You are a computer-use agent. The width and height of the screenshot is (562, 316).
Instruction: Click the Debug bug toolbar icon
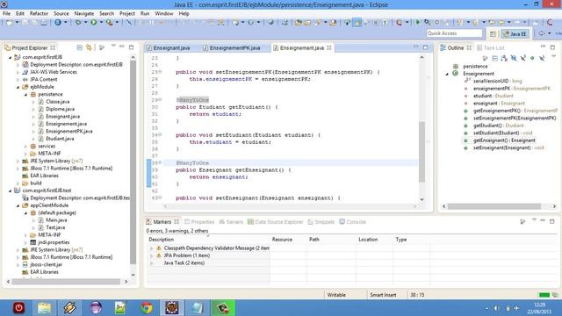(78, 23)
